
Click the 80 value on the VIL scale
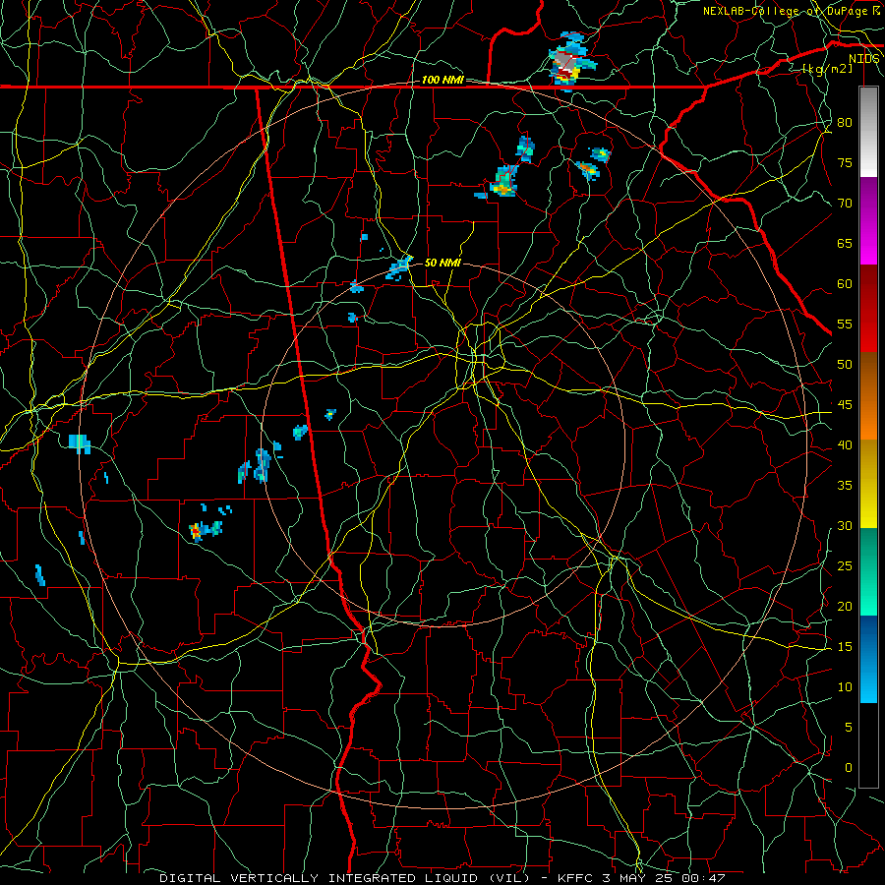tap(845, 123)
